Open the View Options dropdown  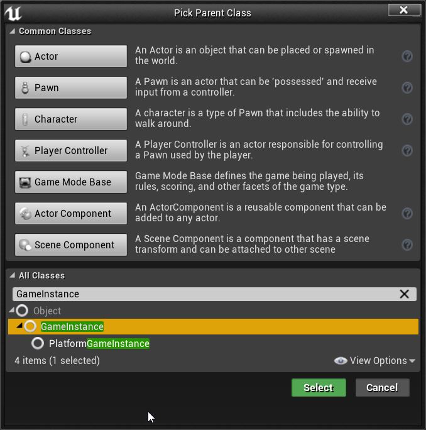(x=376, y=361)
